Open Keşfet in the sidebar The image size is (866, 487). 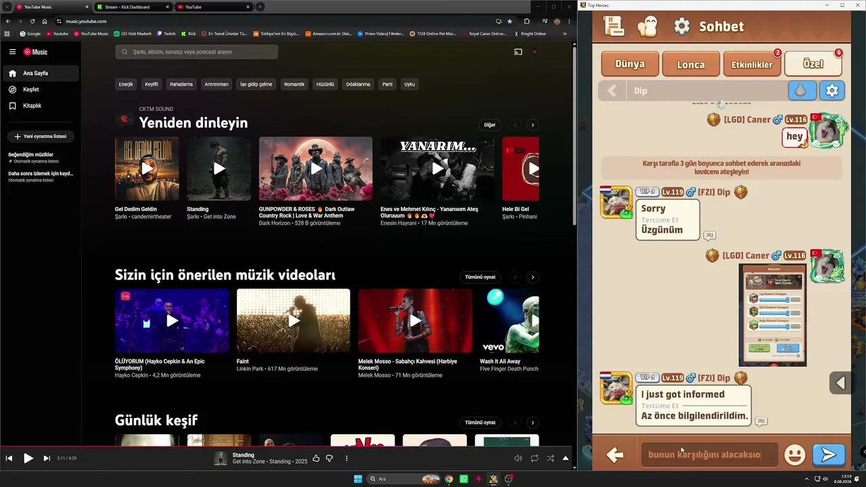[x=41, y=89]
